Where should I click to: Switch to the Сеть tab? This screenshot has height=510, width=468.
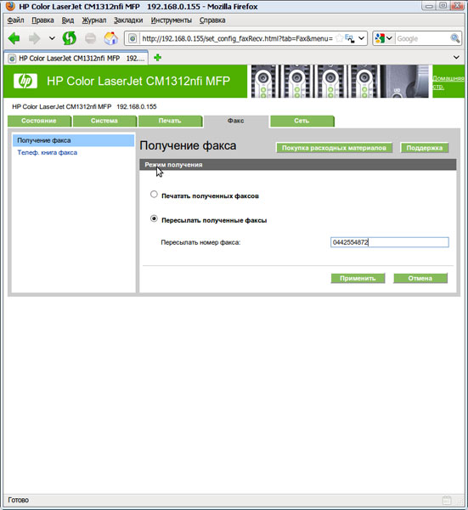click(x=302, y=121)
